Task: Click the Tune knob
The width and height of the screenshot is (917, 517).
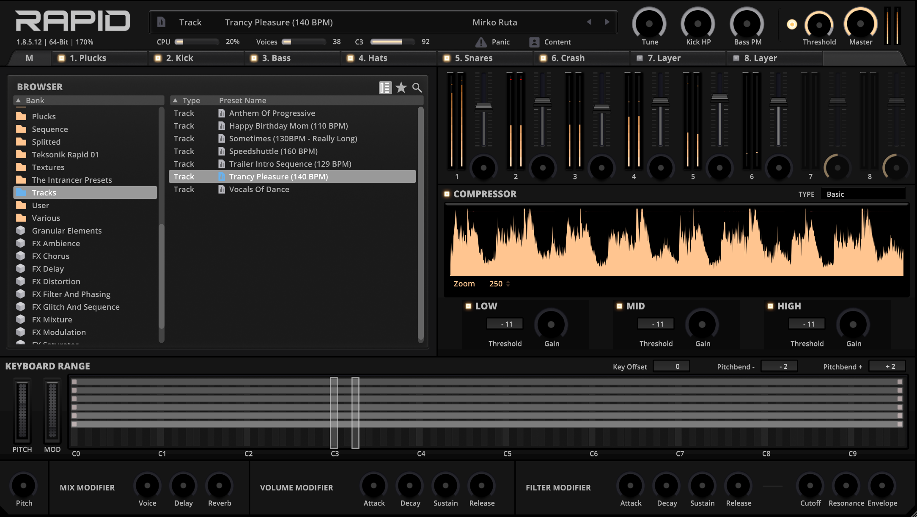Action: point(649,23)
